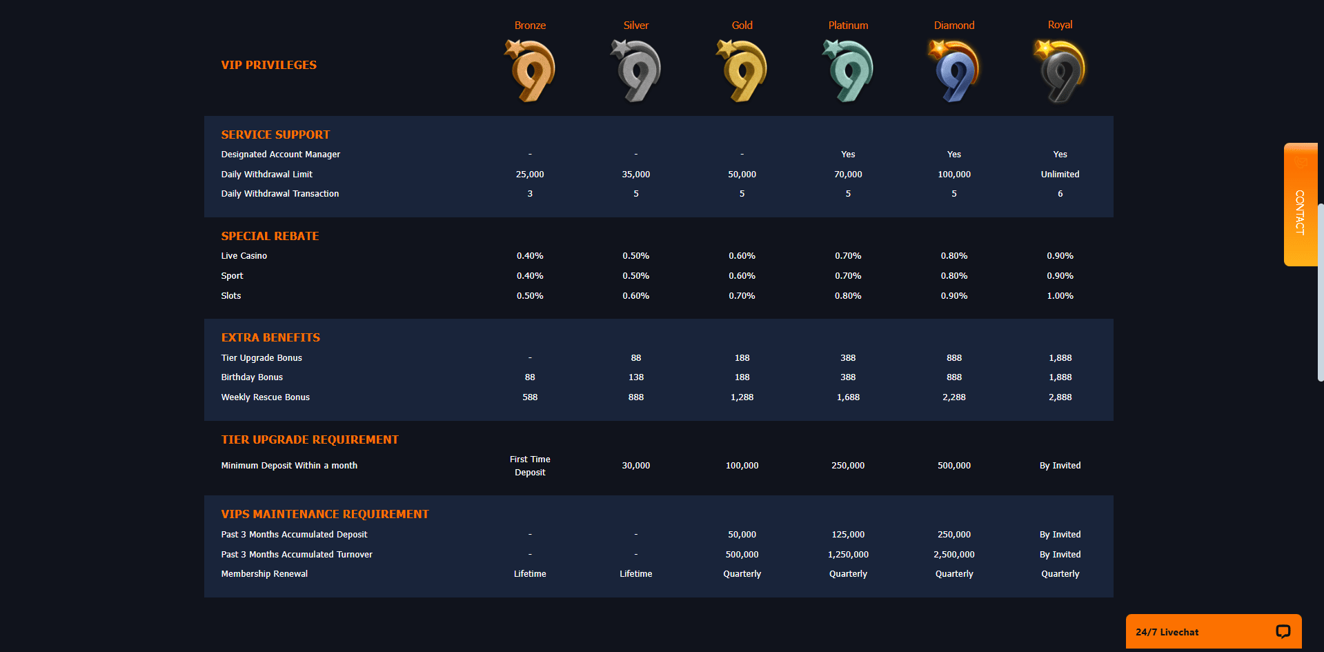Select the Silver tier badge icon
1324x652 pixels.
[635, 69]
